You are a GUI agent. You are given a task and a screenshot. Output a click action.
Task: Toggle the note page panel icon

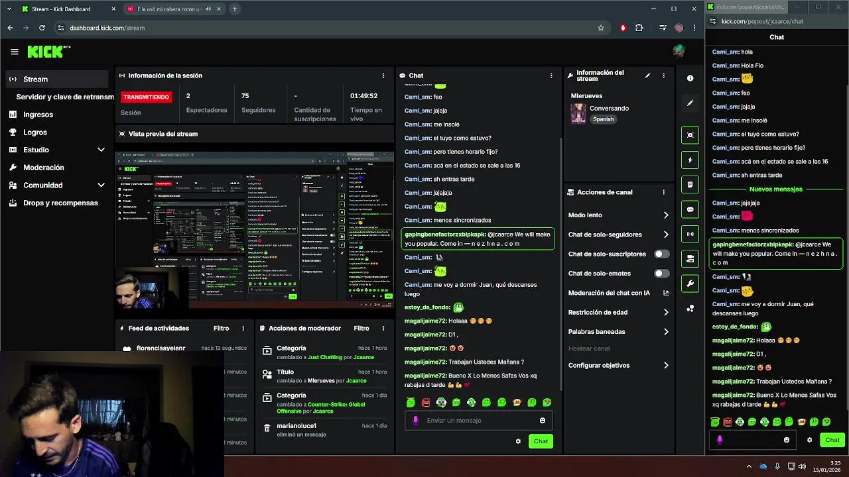click(x=690, y=185)
